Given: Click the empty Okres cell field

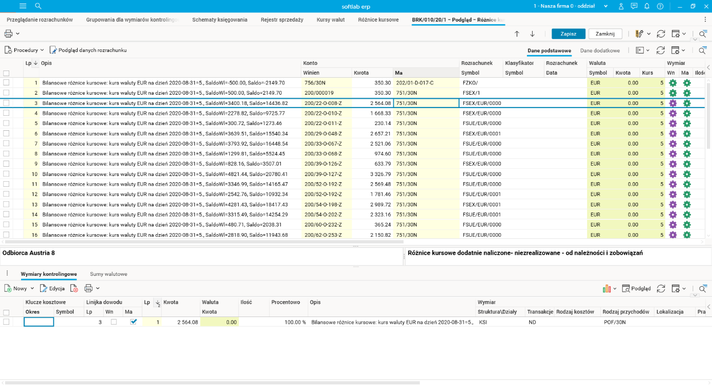Looking at the screenshot, I should point(39,322).
